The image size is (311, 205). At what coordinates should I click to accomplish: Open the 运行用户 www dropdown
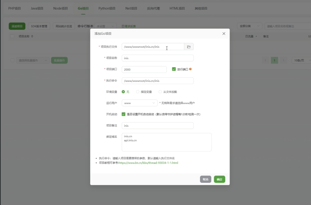pos(139,103)
